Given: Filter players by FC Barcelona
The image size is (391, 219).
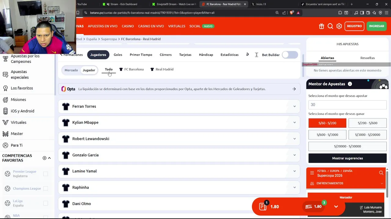Looking at the screenshot, I should (x=131, y=69).
